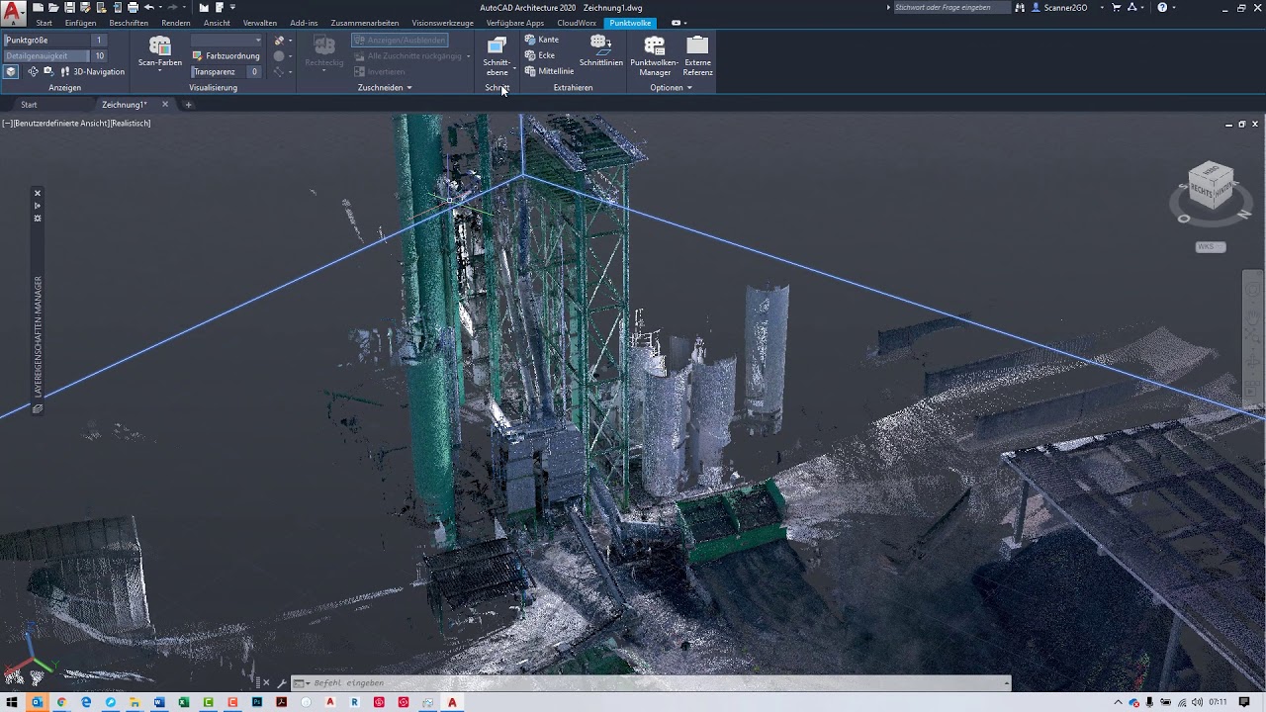This screenshot has width=1266, height=712.
Task: Click the binoculars search icon
Action: point(1020,8)
